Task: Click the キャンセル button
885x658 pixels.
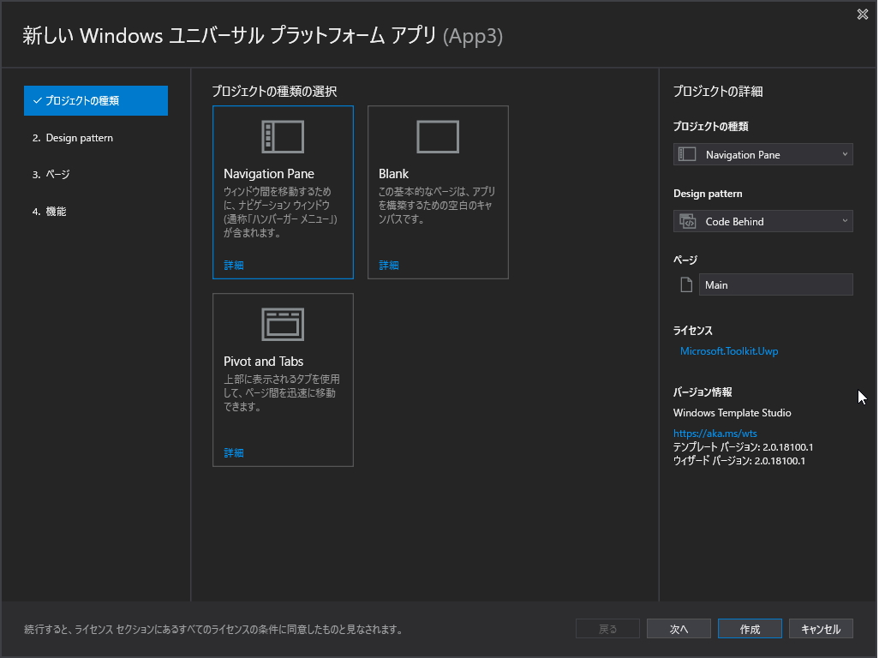Action: click(821, 629)
